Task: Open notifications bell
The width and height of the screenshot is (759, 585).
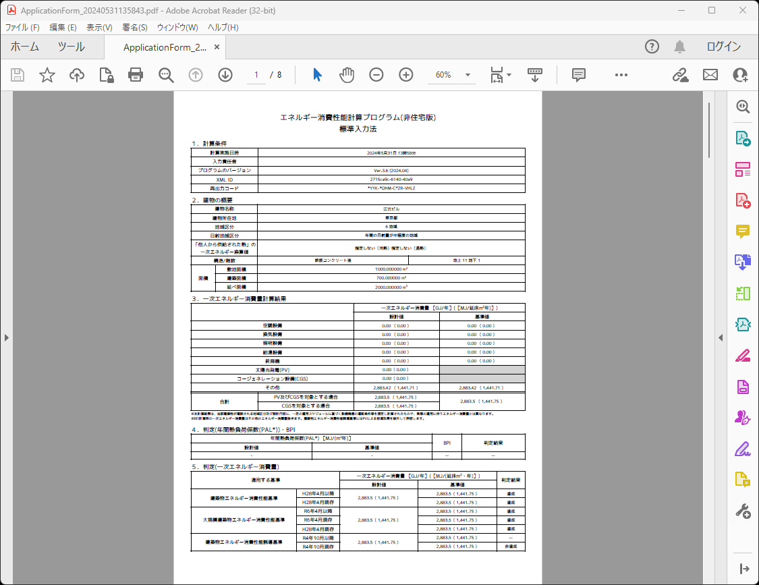Action: tap(679, 47)
